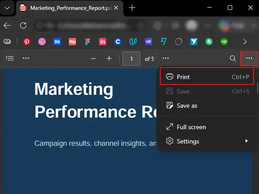This screenshot has height=194, width=259.
Task: Open the purple 'up' bookmark
Action: pos(148,42)
